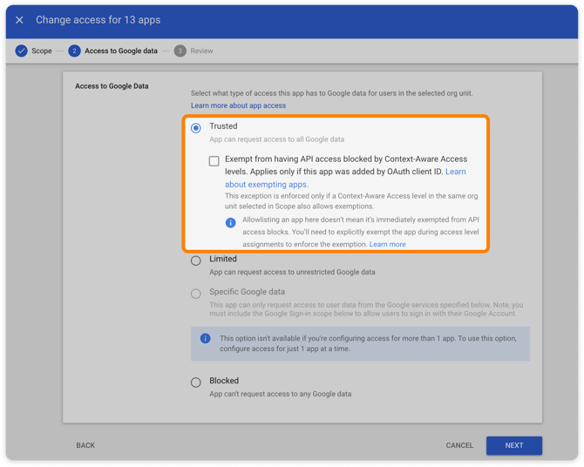
Task: Click the 'Limited' option label
Action: 223,259
